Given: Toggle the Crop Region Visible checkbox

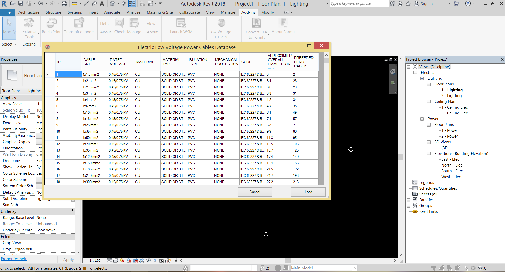Looking at the screenshot, I should [39, 249].
